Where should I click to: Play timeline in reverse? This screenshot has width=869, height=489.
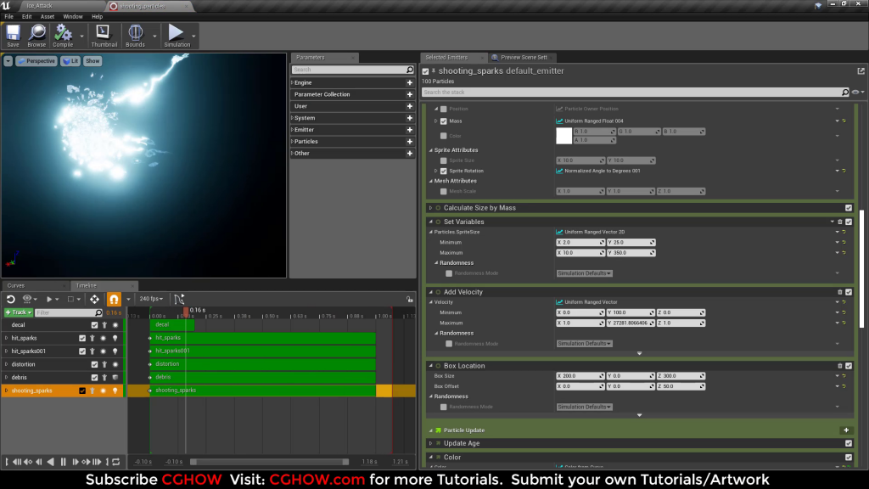click(50, 462)
